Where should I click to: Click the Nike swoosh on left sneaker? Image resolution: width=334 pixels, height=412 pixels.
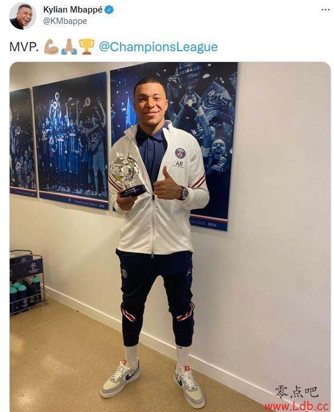point(131,376)
